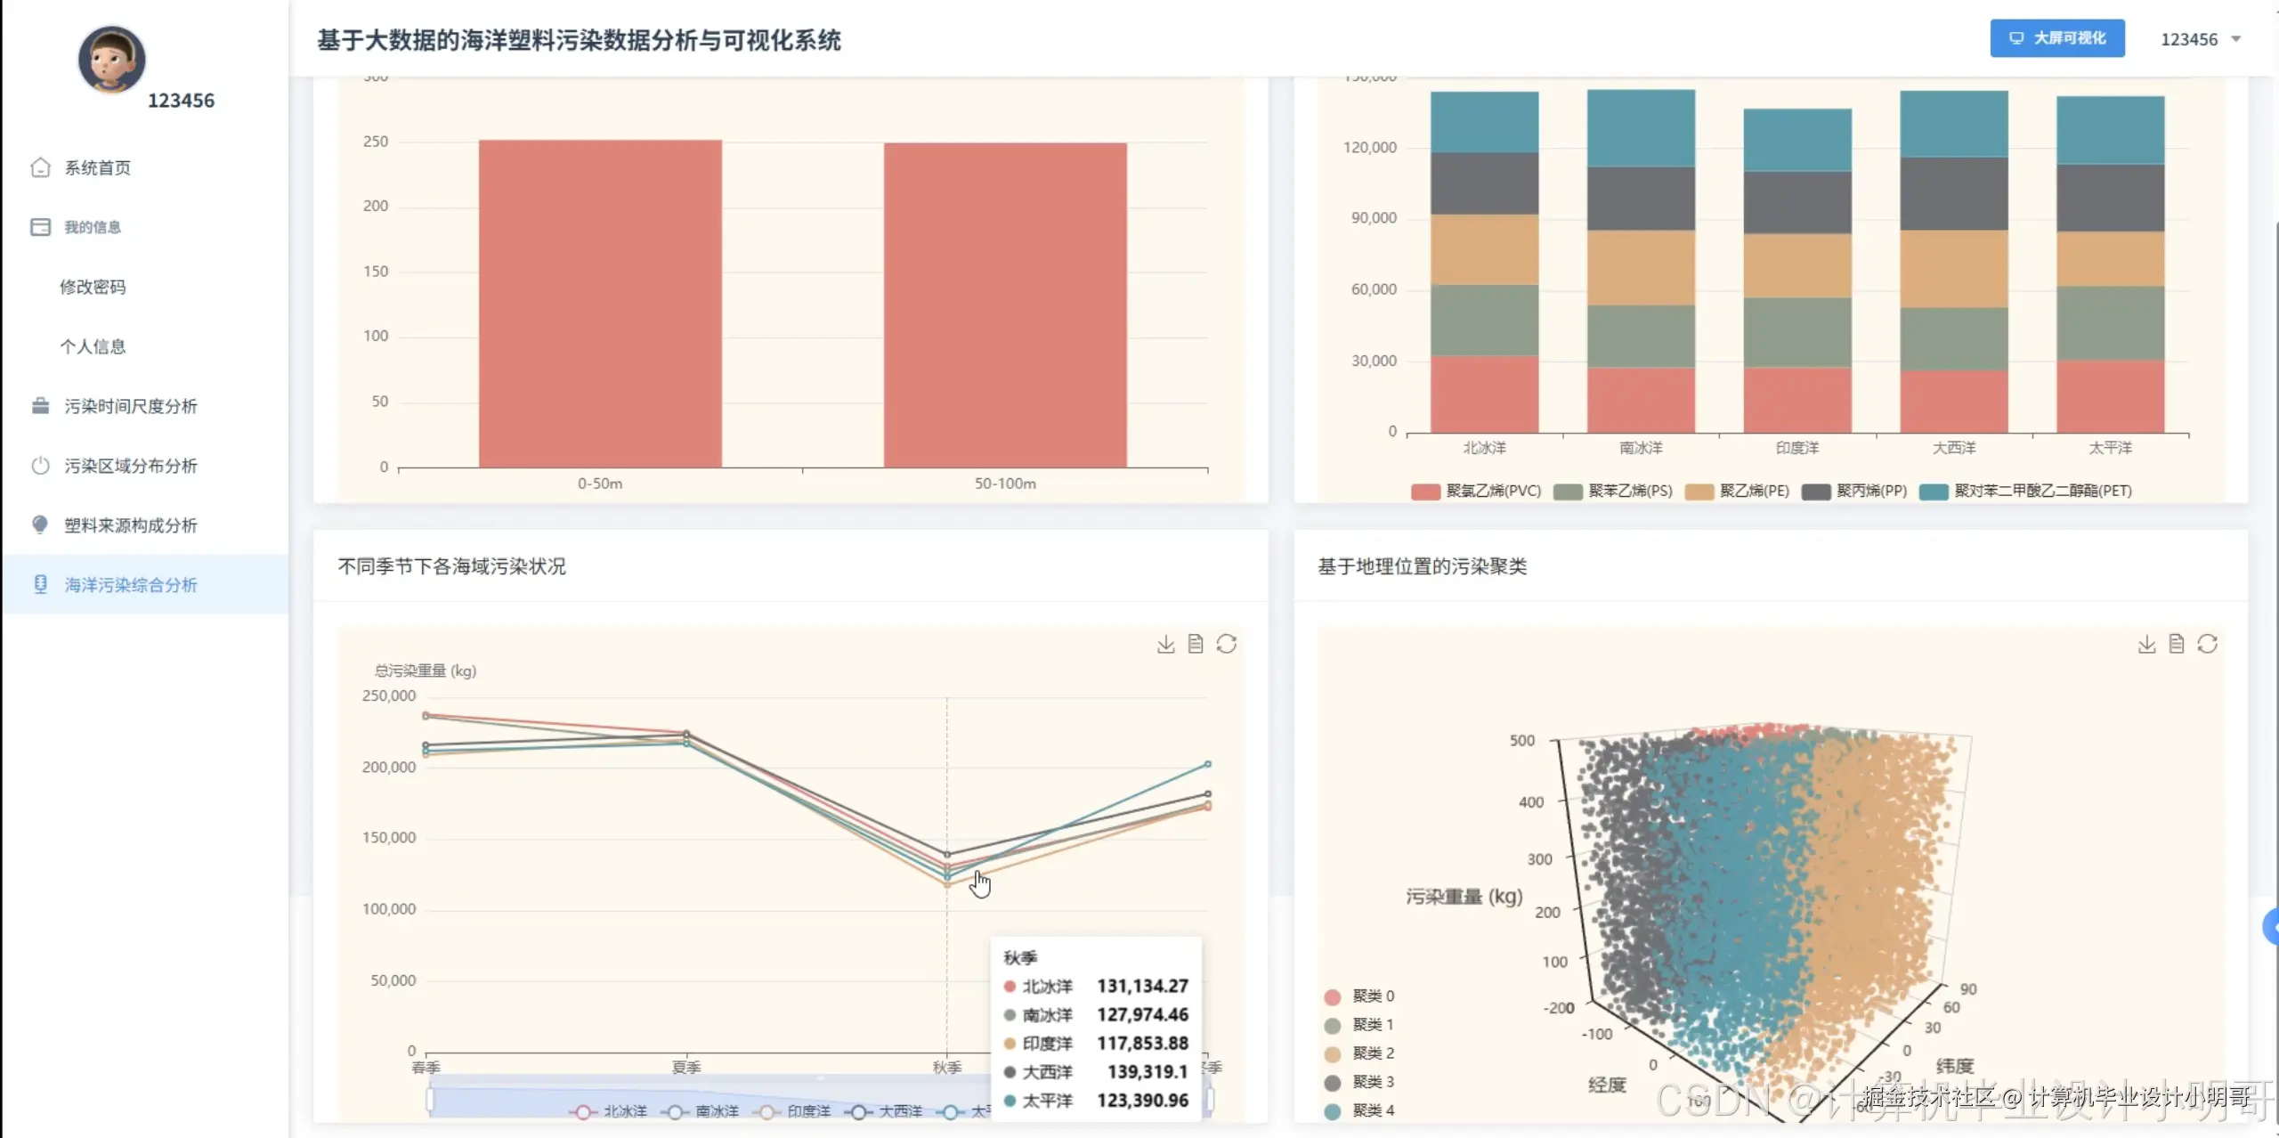Click the 大屏可视化 button
2279x1138 pixels.
point(2056,38)
